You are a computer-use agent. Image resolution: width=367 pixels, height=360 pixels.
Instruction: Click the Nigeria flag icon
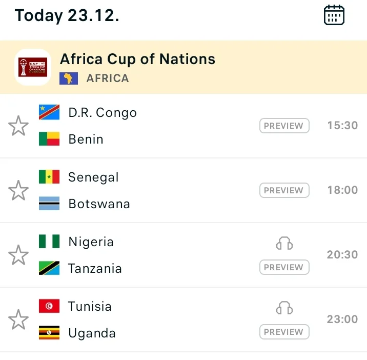[x=49, y=242]
